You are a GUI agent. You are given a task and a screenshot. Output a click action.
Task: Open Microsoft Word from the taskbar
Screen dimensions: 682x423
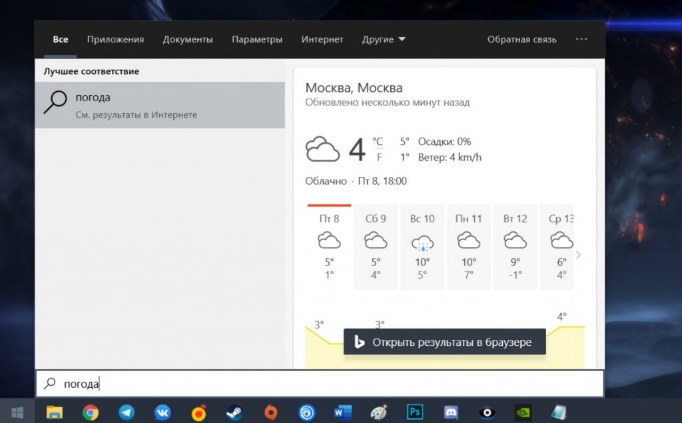point(343,413)
